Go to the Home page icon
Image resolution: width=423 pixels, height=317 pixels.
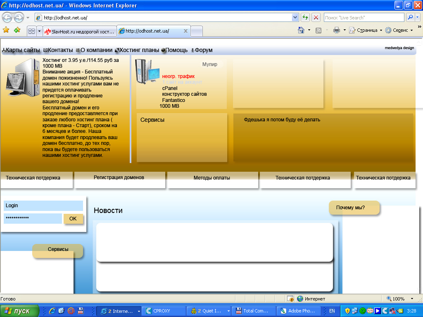301,30
